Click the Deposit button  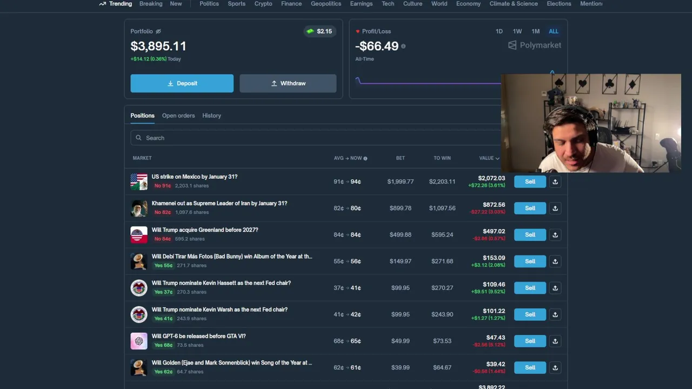(x=182, y=83)
